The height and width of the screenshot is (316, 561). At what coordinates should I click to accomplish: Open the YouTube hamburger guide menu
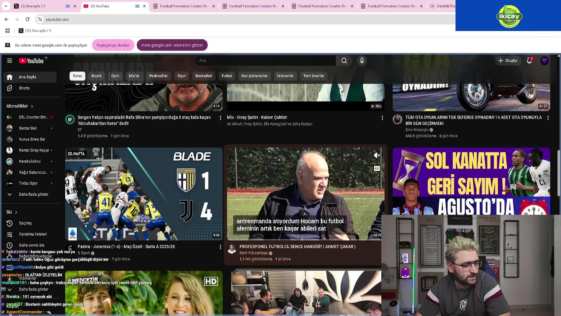pyautogui.click(x=9, y=61)
